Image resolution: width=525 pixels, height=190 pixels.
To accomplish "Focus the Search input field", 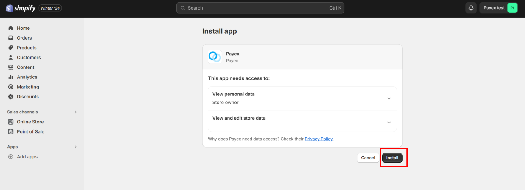I will 260,8.
